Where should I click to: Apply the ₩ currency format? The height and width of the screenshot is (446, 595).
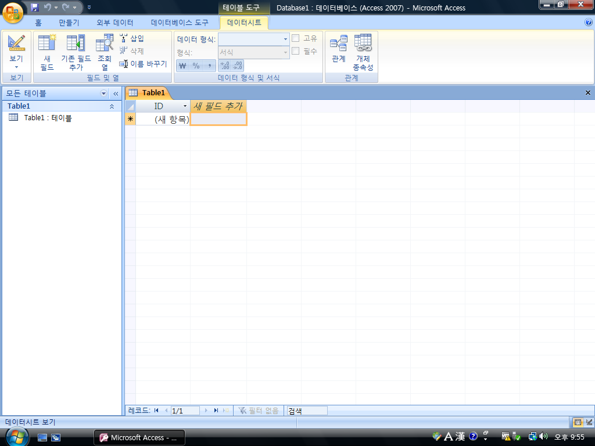coord(182,66)
